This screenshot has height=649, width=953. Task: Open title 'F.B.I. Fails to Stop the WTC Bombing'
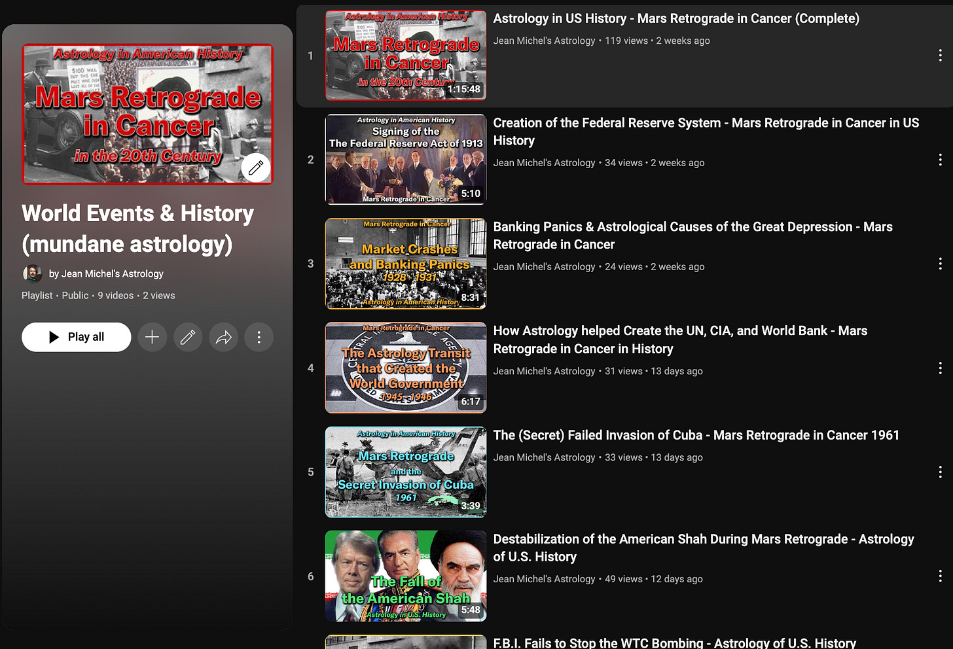pos(675,642)
